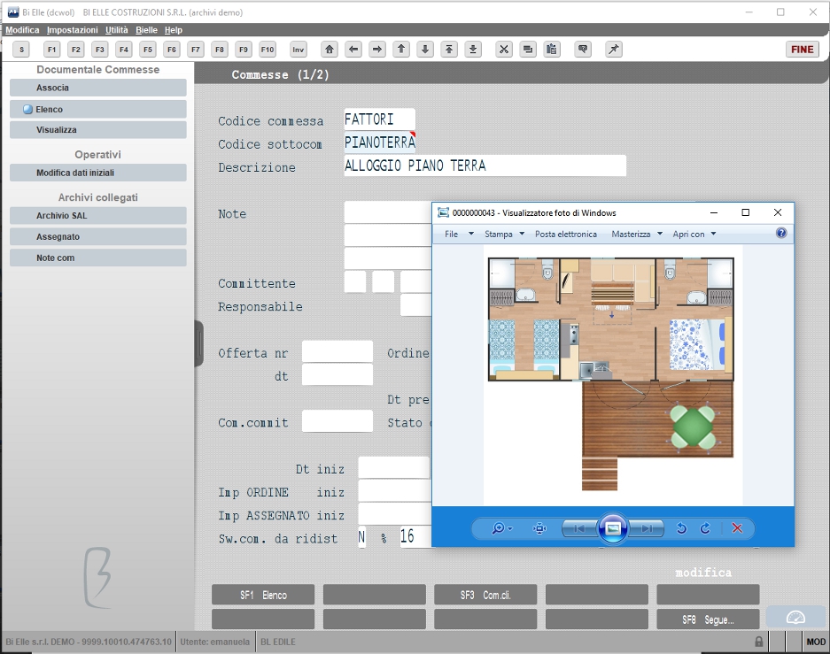Open photo viewer help icon

(x=781, y=233)
